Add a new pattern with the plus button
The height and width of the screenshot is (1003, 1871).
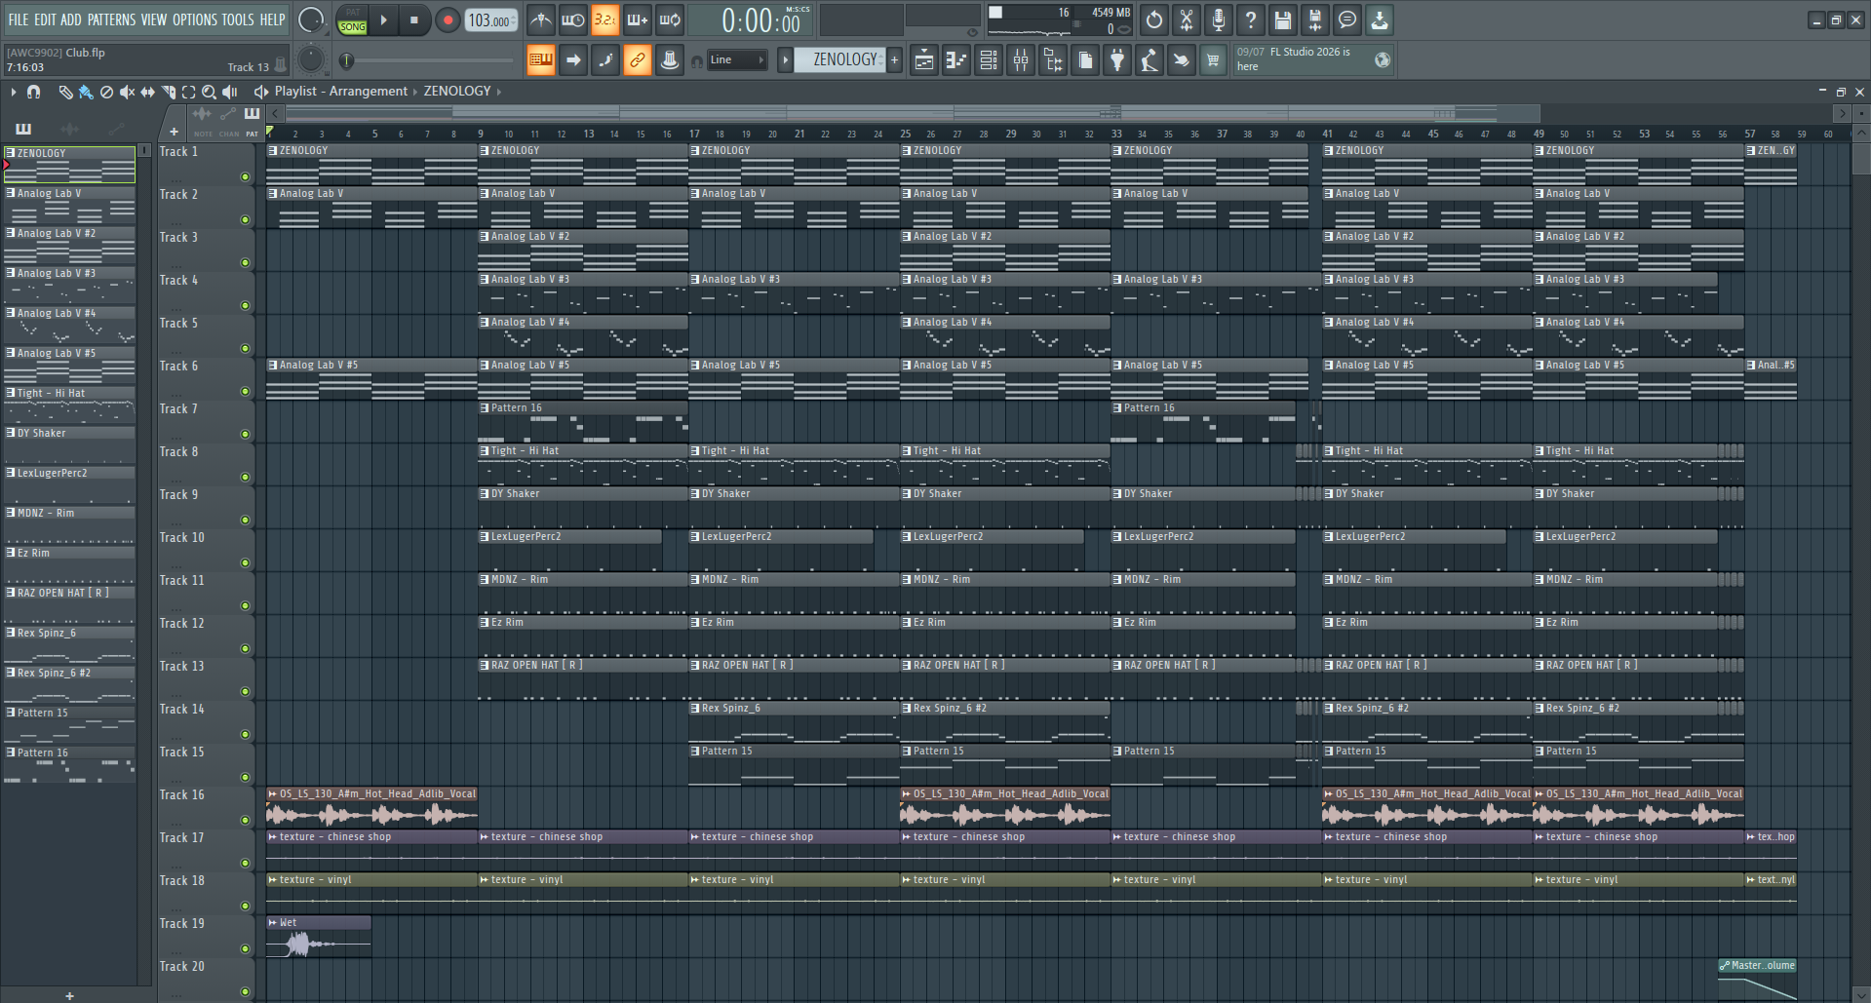(x=894, y=60)
